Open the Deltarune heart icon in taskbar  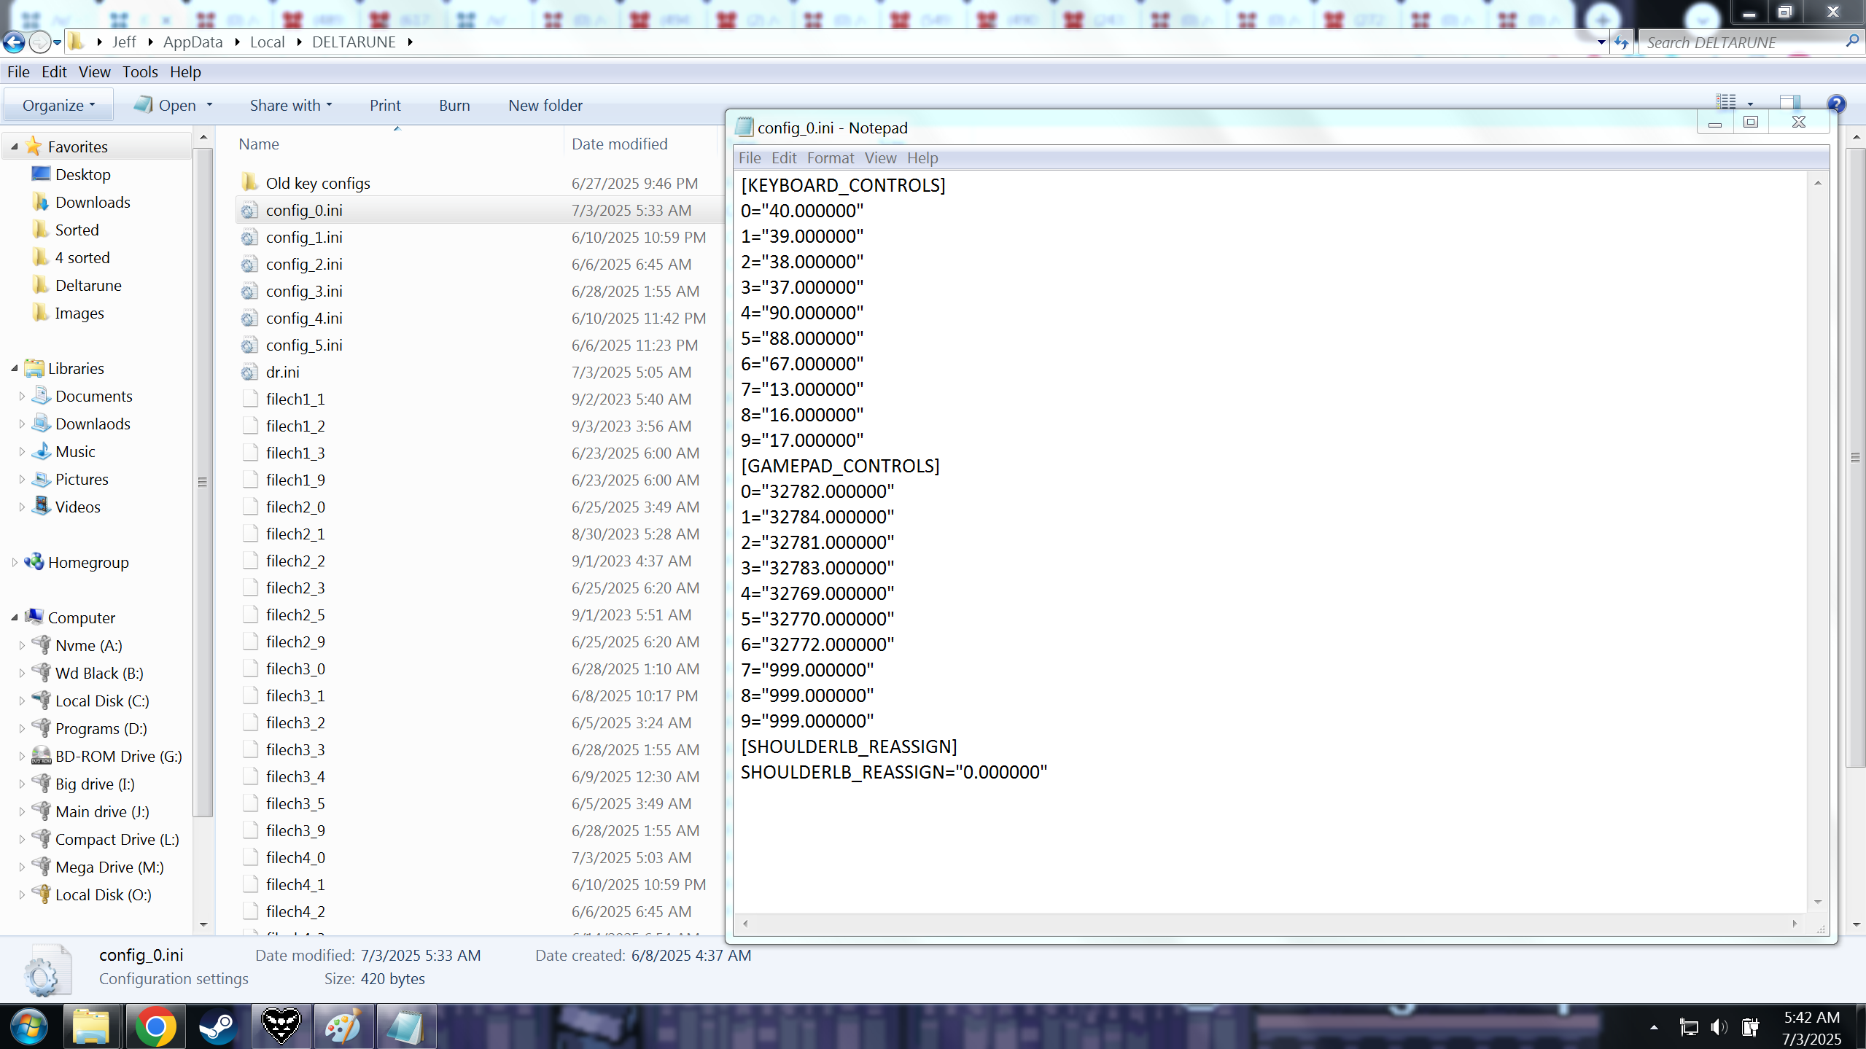(281, 1026)
